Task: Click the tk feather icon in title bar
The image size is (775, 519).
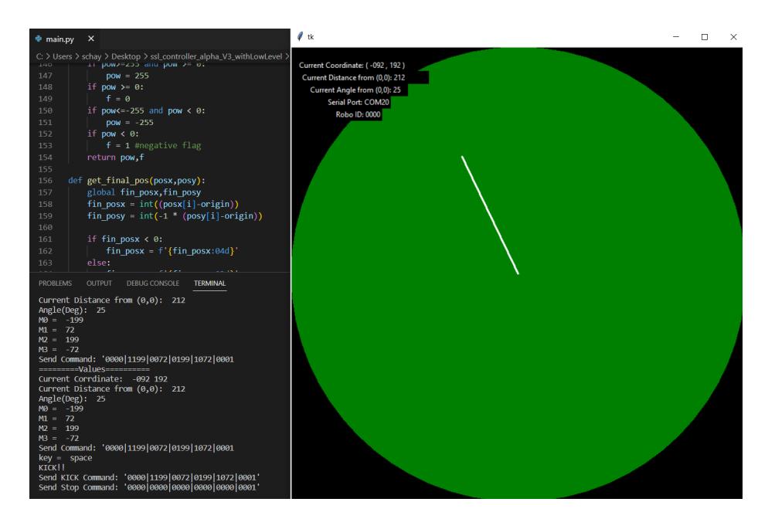Action: pos(300,36)
